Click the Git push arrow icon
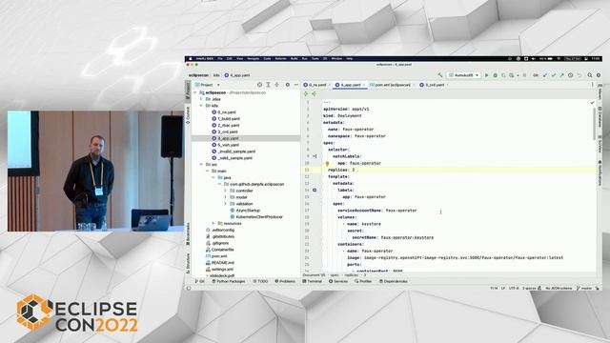The width and height of the screenshot is (610, 343). tap(561, 75)
